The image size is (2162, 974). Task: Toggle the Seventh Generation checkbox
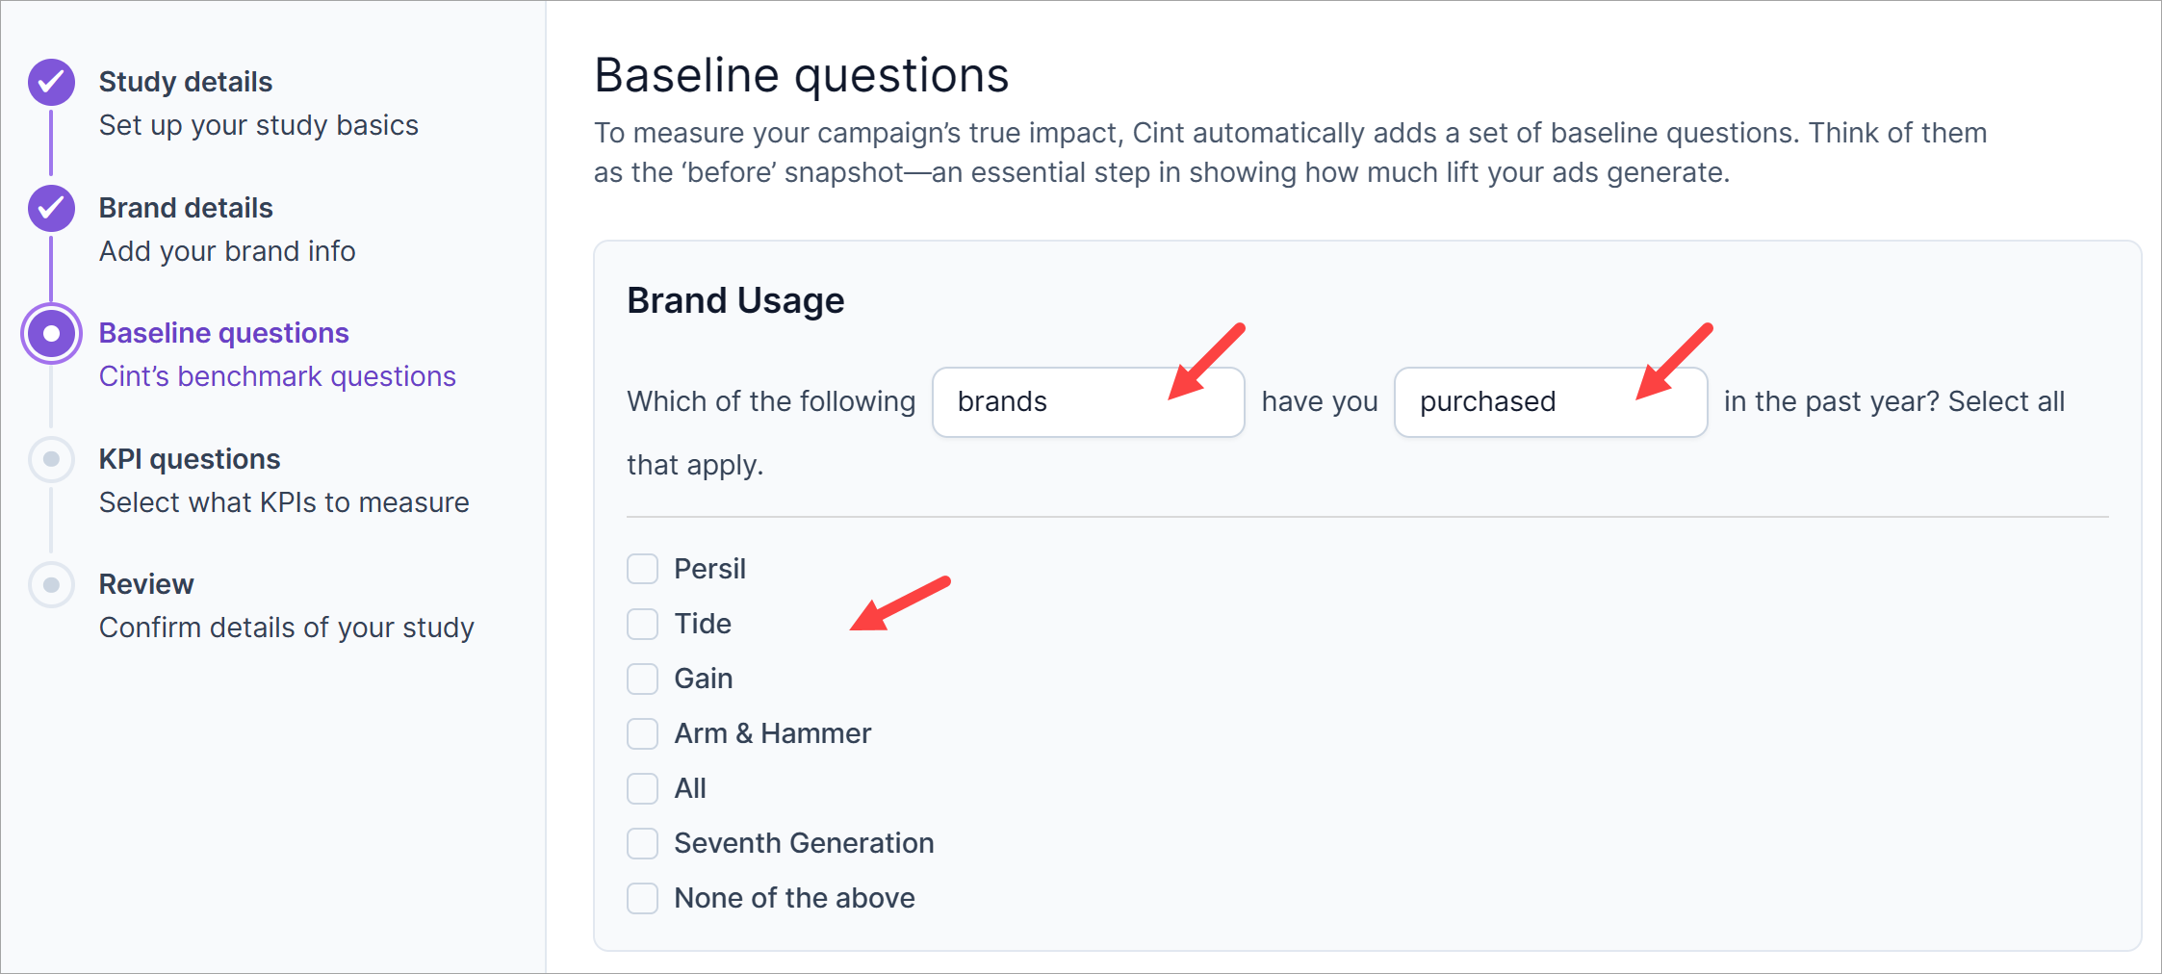643,843
